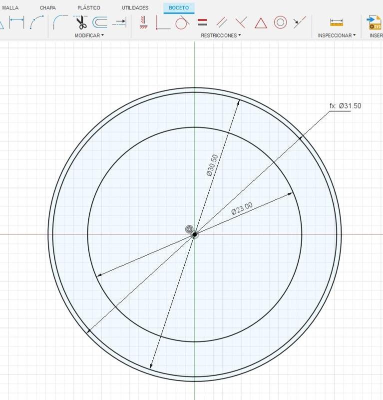Click the concentric constraint glyph near origin

189,229
